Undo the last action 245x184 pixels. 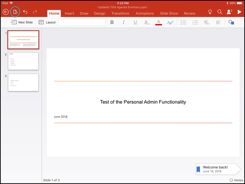click(x=25, y=12)
